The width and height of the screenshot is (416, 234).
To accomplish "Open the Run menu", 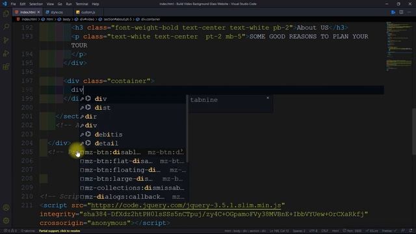I will coord(69,4).
